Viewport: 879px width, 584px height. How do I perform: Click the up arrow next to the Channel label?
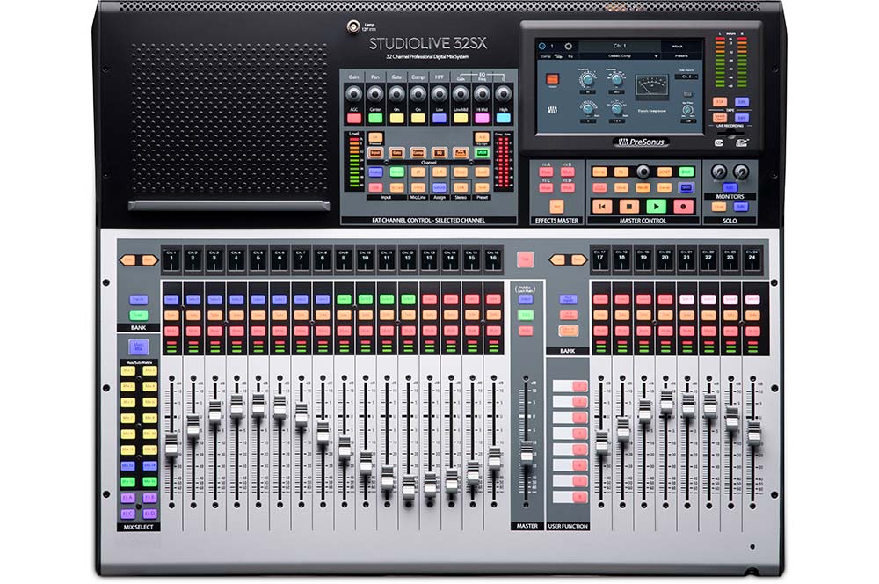[386, 163]
